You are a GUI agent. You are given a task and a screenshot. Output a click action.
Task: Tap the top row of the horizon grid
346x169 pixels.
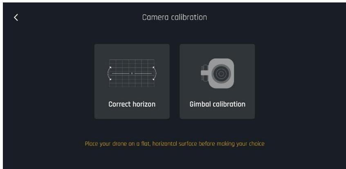(132, 61)
